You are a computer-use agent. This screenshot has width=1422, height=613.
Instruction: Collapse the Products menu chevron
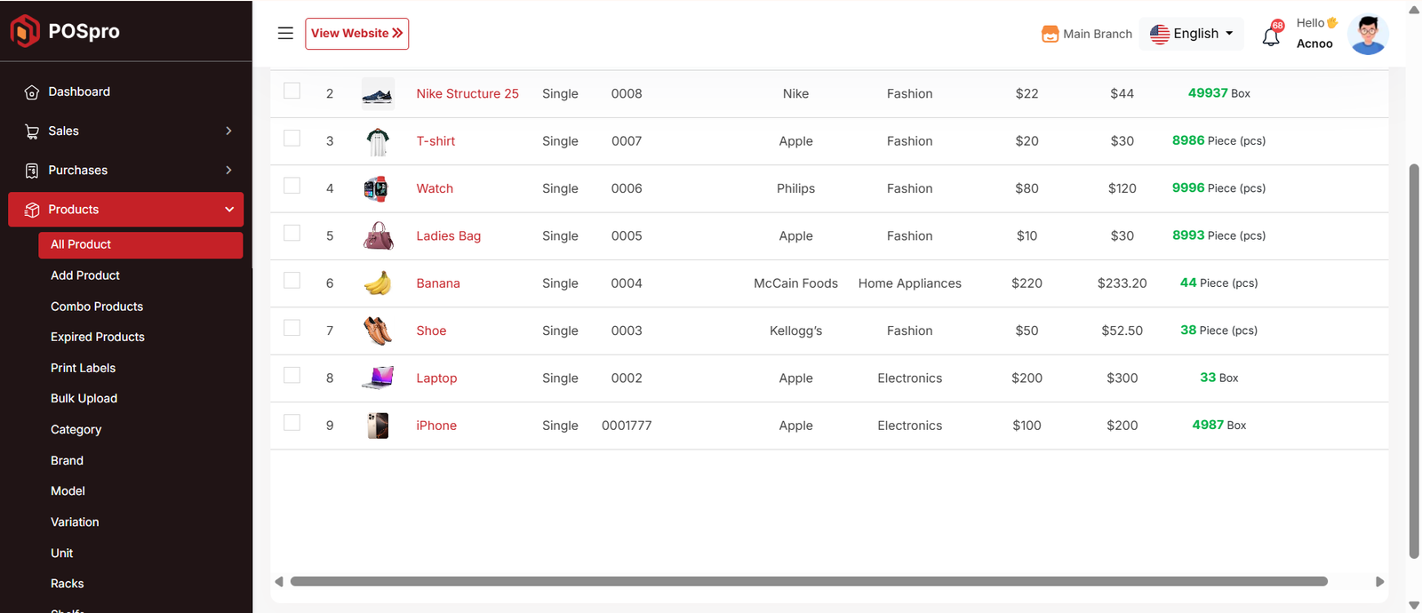(229, 210)
